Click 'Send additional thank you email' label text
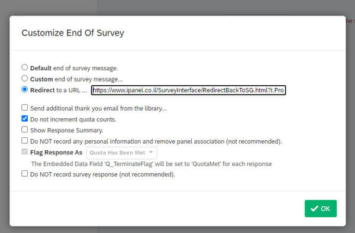This screenshot has width=355, height=233. 98,108
